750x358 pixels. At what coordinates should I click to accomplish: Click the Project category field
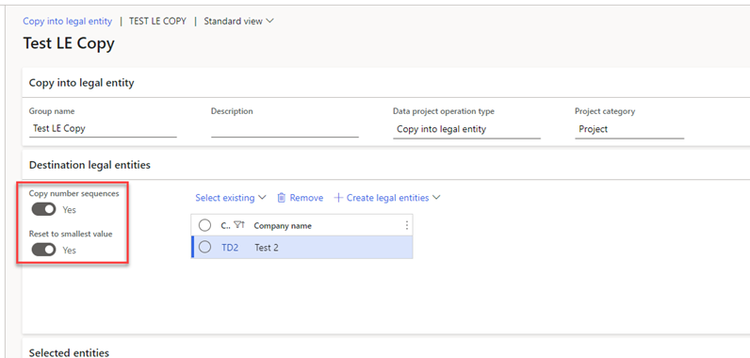(629, 129)
